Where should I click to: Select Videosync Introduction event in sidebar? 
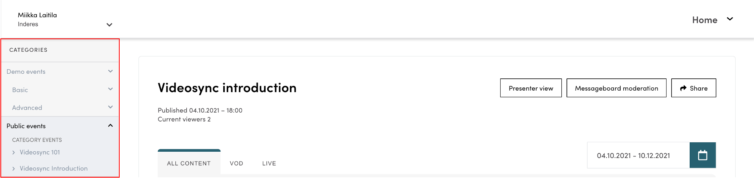pyautogui.click(x=53, y=169)
